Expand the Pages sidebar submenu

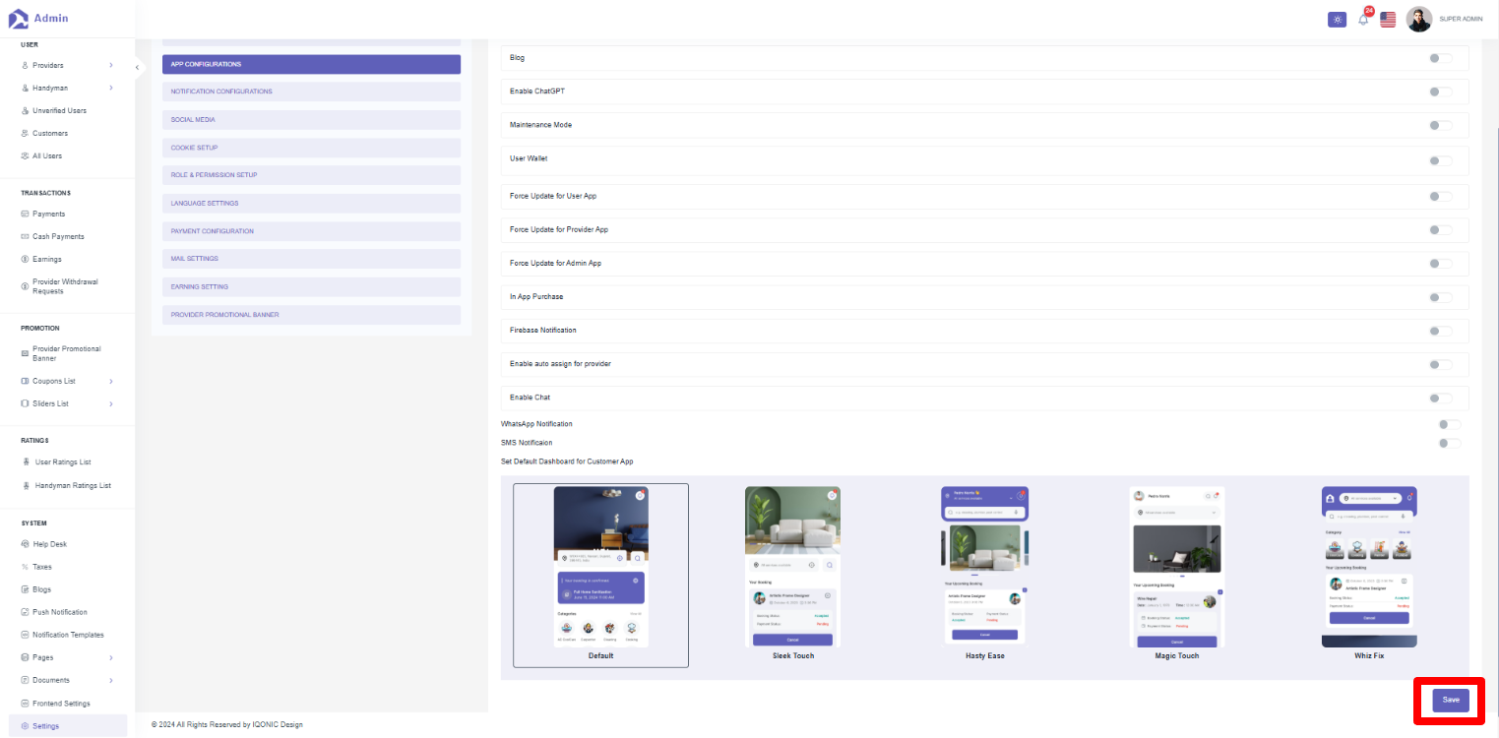110,657
